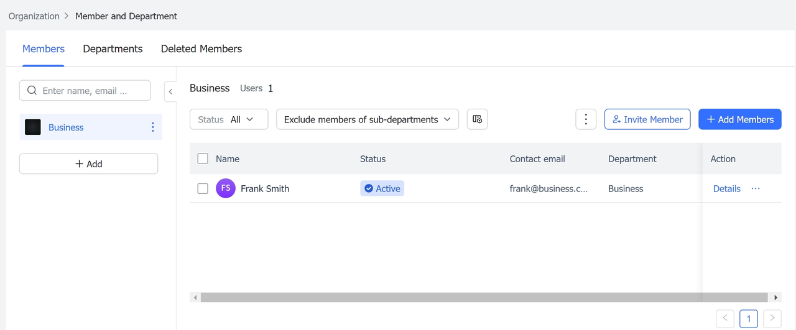Click the vertical three-dot menu beside Invite Member
The image size is (796, 330).
(x=586, y=119)
